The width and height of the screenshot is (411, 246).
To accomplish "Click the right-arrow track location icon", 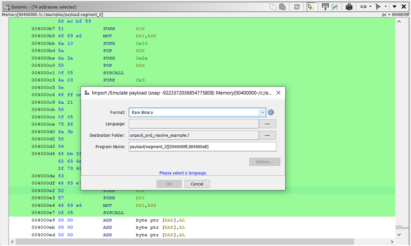I will 363,7.
